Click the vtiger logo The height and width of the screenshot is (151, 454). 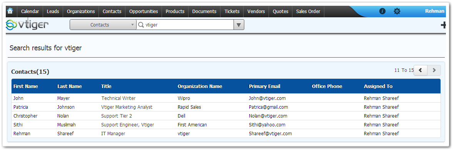[27, 25]
